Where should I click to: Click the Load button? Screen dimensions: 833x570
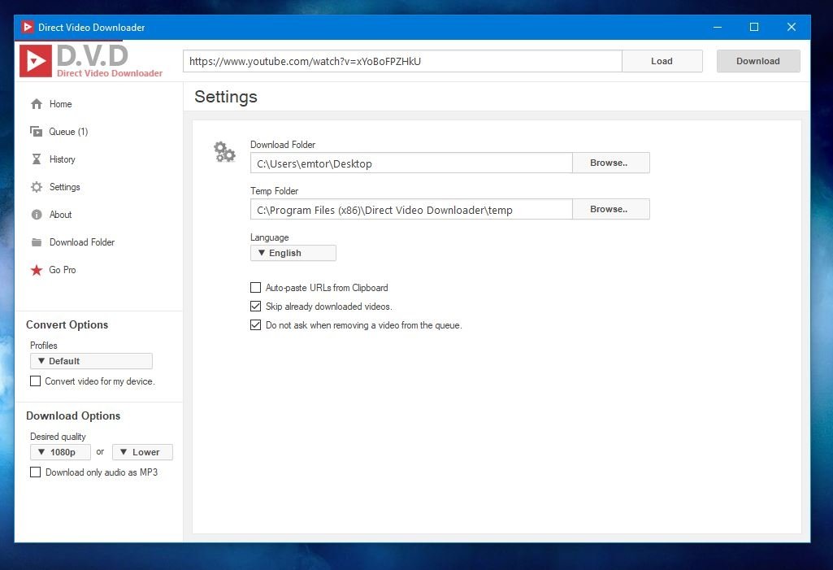pos(662,61)
